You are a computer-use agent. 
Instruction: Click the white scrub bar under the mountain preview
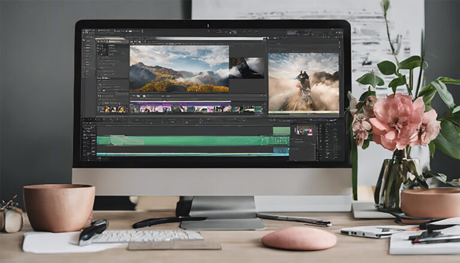coord(180,102)
